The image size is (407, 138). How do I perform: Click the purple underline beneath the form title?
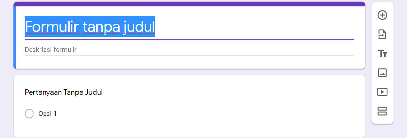256,40
